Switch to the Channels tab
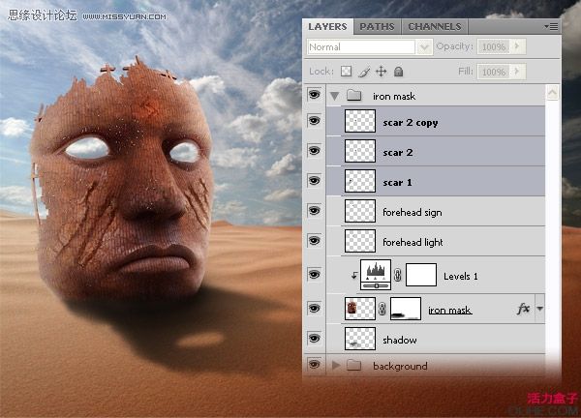Screen dimensions: 581x418 pos(435,27)
